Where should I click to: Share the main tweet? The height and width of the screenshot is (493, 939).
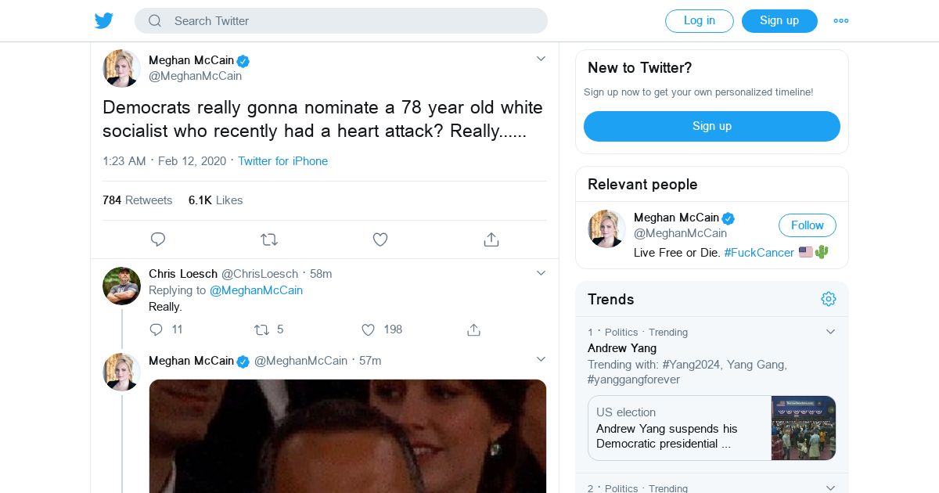tap(491, 239)
